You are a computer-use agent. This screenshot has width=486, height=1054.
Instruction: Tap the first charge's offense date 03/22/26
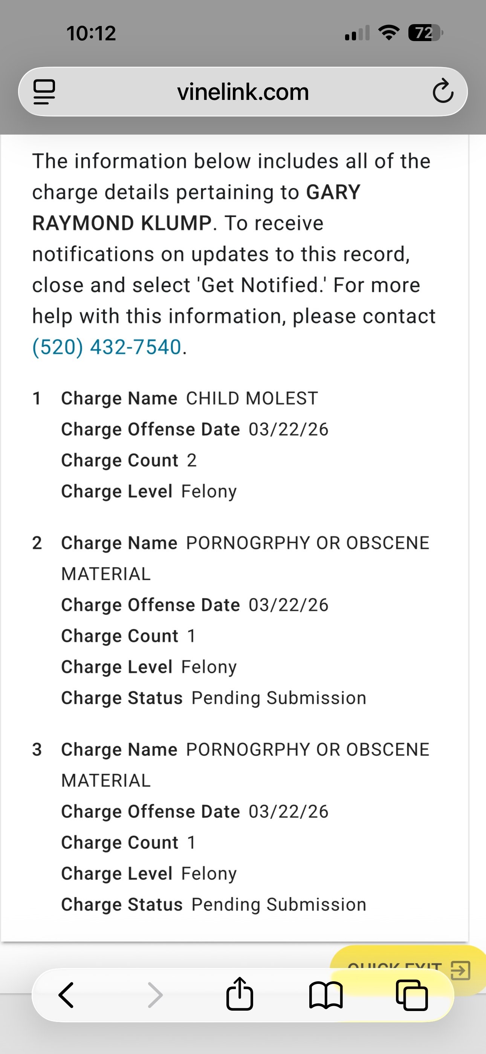289,430
